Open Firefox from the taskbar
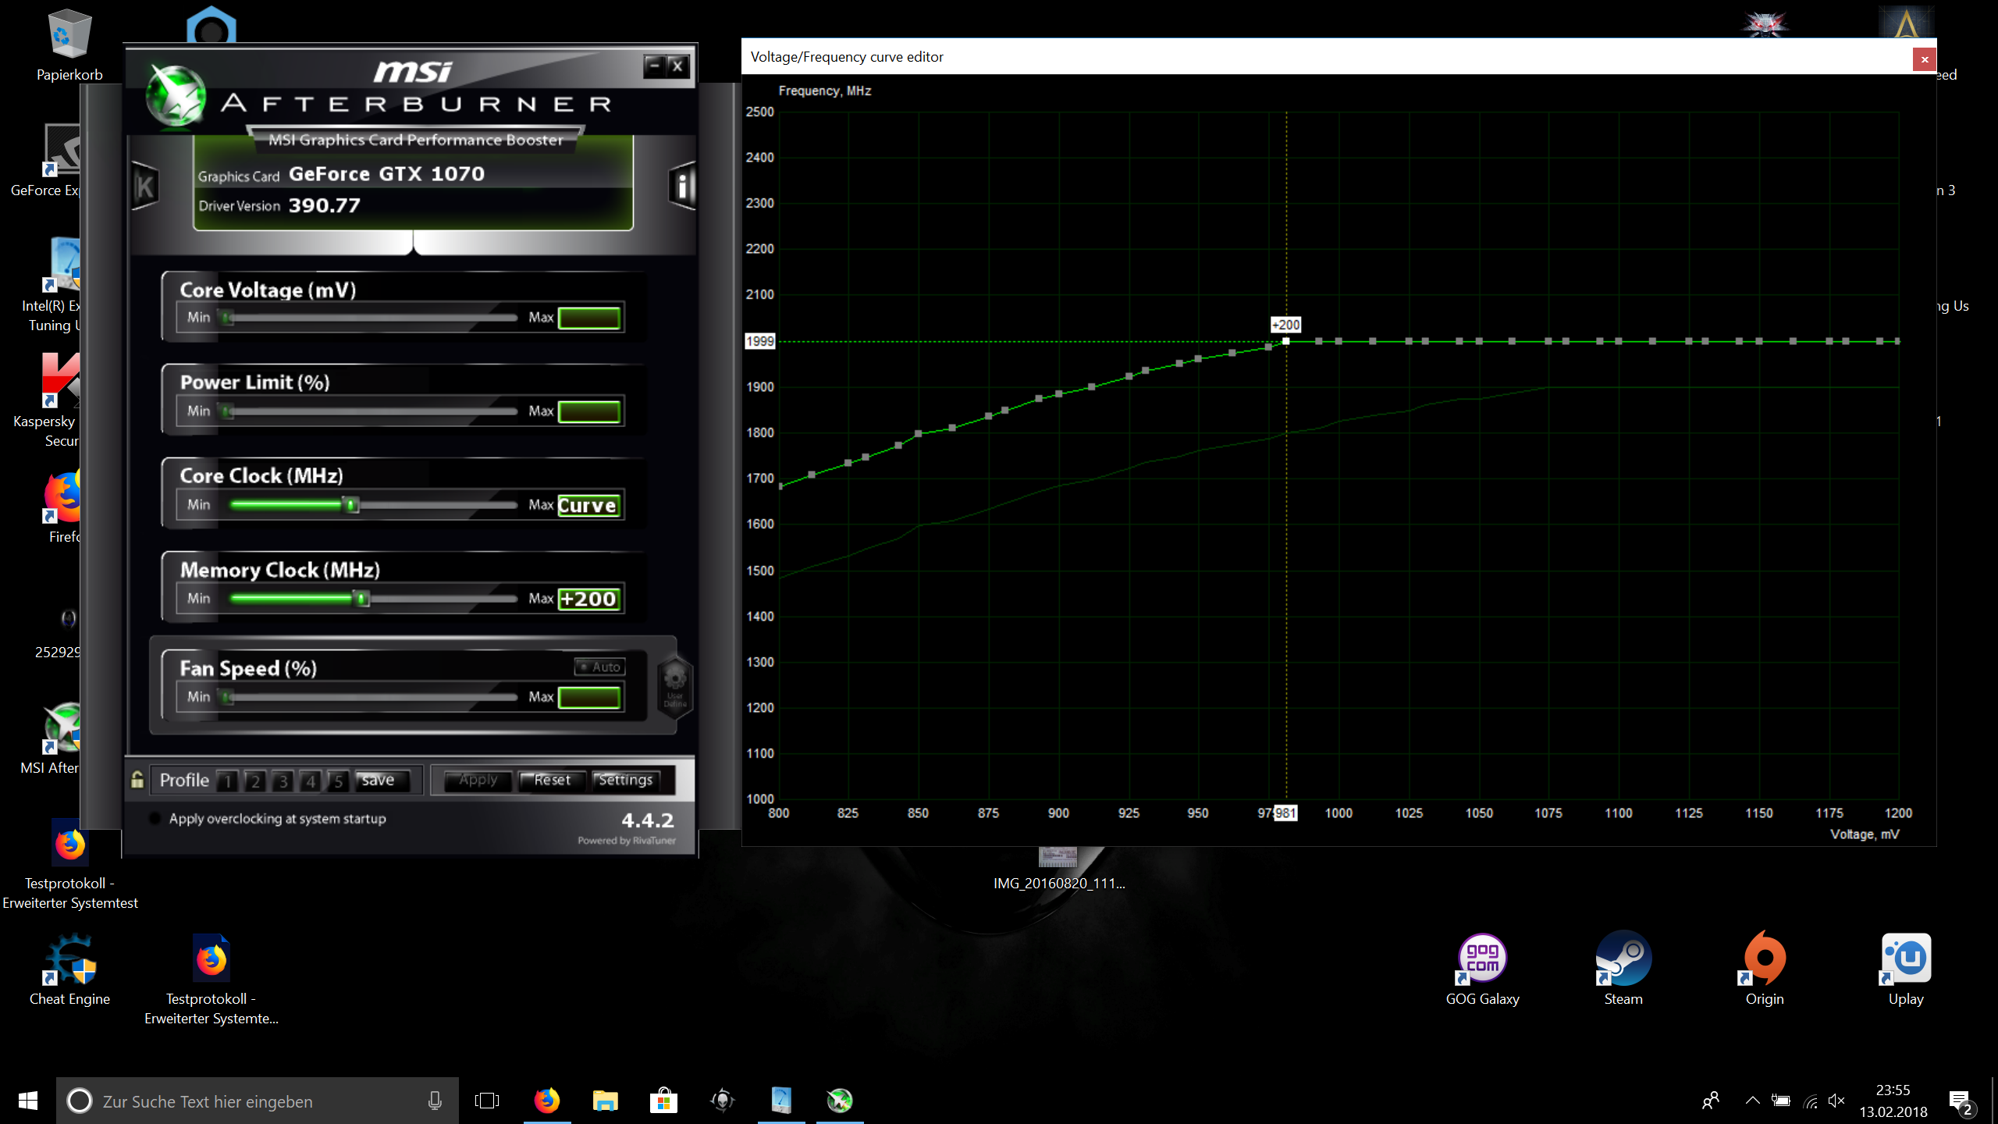 click(x=546, y=1101)
